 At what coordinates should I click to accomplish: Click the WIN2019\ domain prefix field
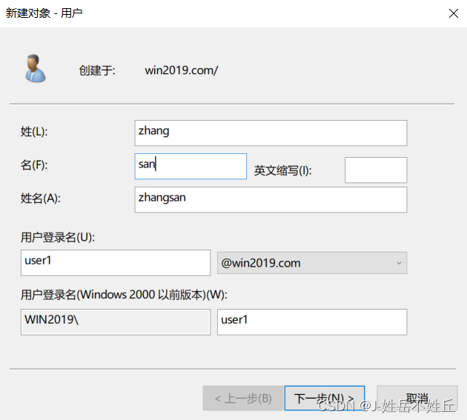click(116, 322)
